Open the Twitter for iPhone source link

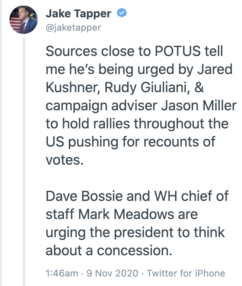186,273
